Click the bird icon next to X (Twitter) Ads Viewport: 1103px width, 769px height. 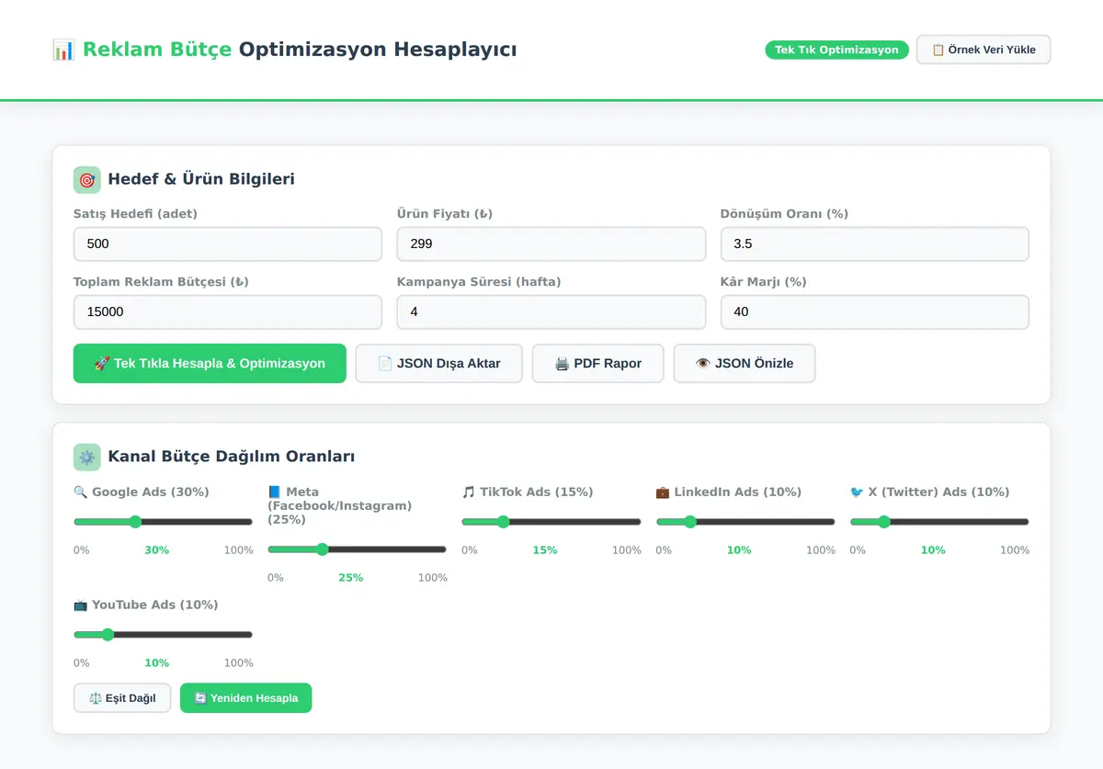pos(857,492)
